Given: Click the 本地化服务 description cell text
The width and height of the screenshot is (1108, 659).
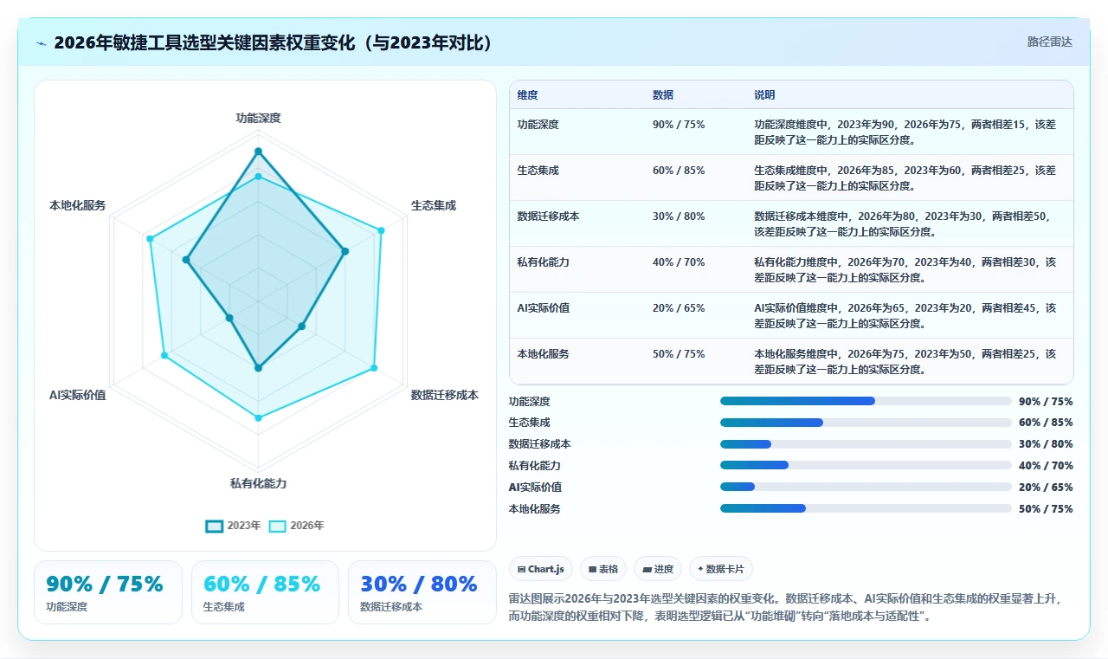Looking at the screenshot, I should 905,361.
